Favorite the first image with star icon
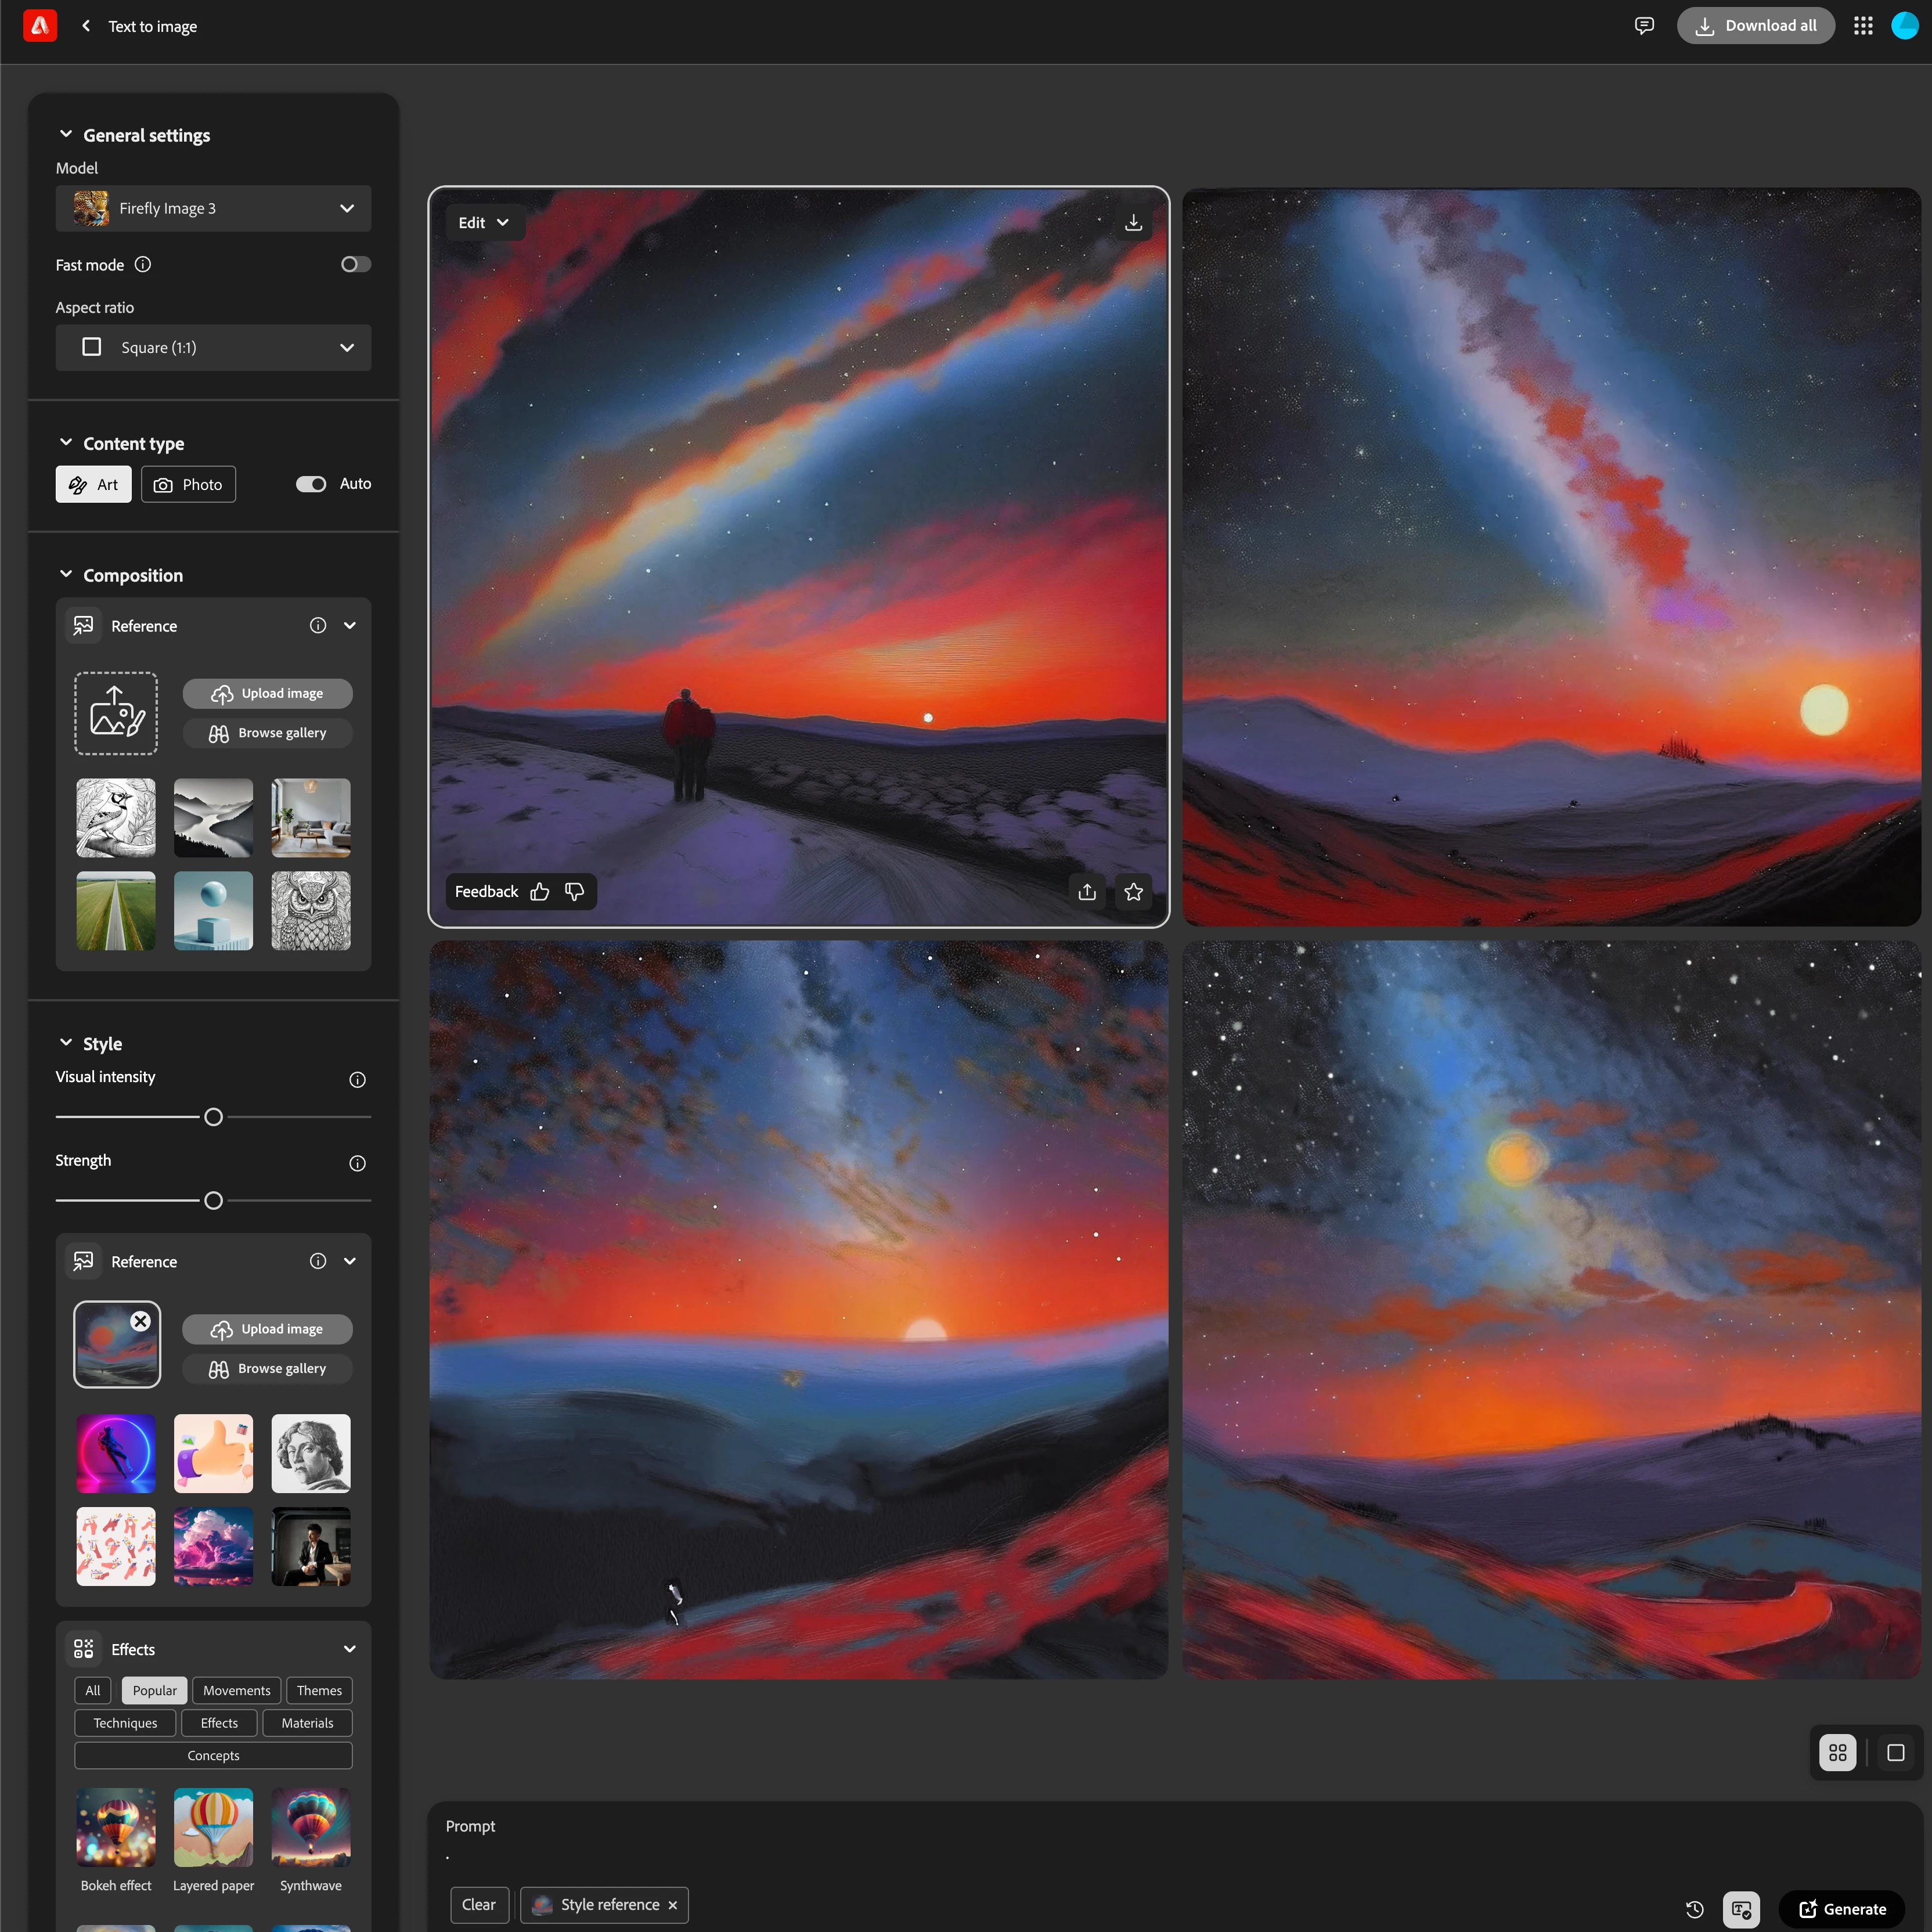The image size is (1932, 1932). (1133, 892)
